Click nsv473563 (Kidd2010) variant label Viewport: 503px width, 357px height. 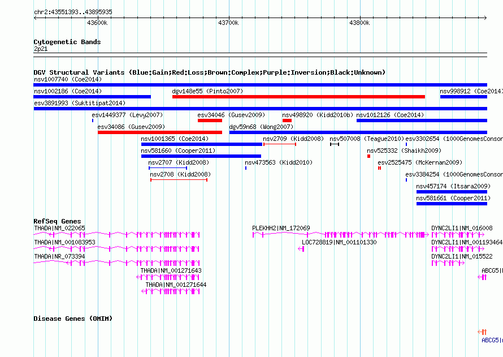coord(279,162)
